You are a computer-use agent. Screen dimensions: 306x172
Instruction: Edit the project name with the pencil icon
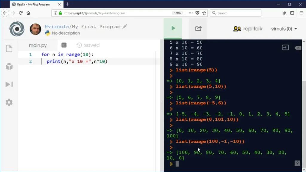coord(125,26)
